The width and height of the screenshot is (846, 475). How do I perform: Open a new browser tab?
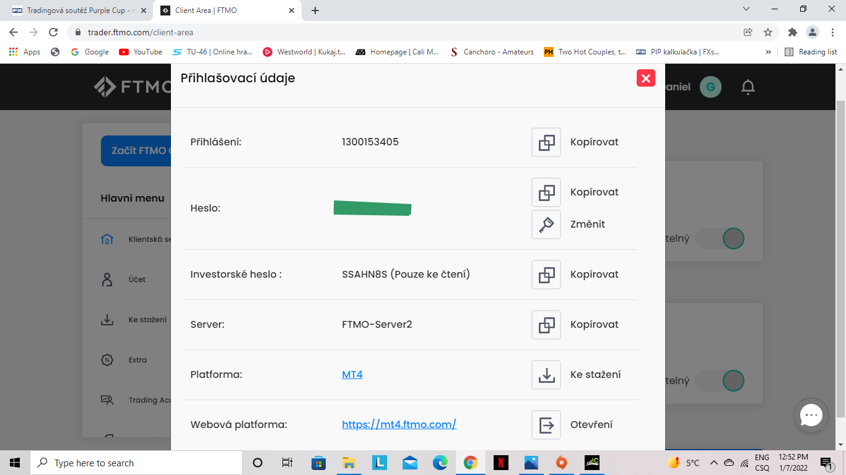coord(315,11)
